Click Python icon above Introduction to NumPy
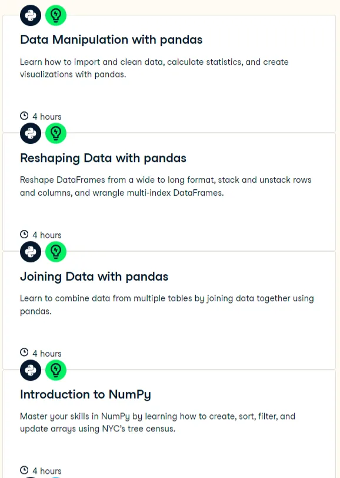 tap(31, 370)
